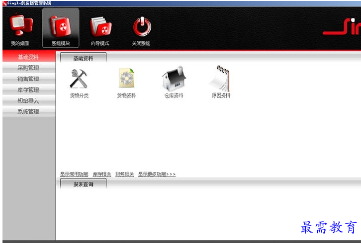
Task: Open 原因资料 notepad icon
Action: (x=220, y=79)
